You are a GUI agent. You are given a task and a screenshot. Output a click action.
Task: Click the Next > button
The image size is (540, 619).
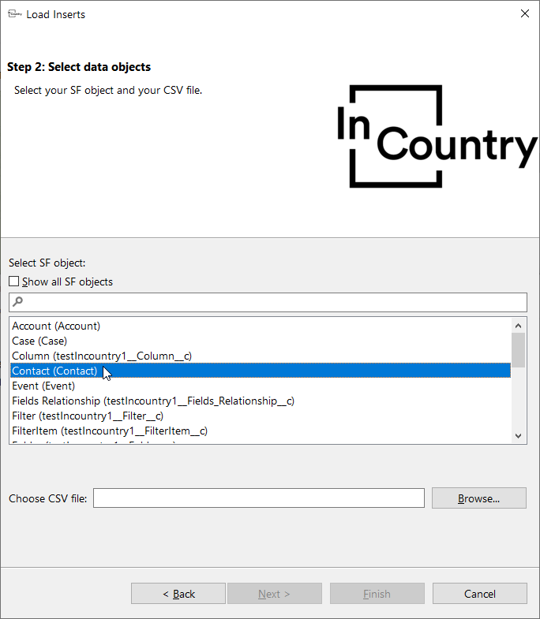(275, 594)
